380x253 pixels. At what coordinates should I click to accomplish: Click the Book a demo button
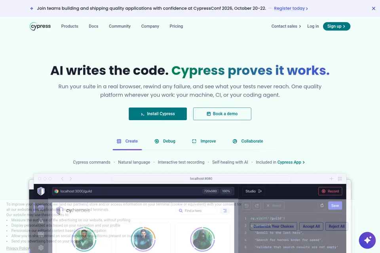[222, 114]
